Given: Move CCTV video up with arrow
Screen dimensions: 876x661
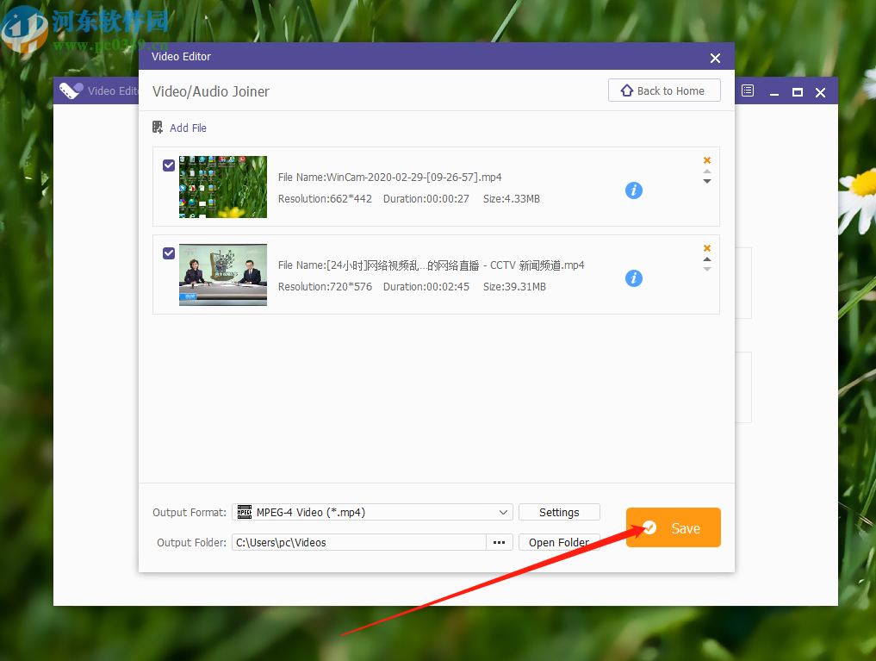Looking at the screenshot, I should (706, 259).
